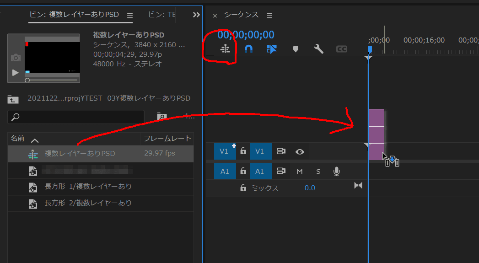Toggle V1 track targeting button
This screenshot has width=479, height=263.
(261, 151)
